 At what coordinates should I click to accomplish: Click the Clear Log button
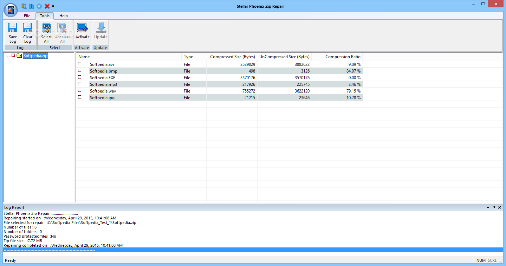coord(28,33)
